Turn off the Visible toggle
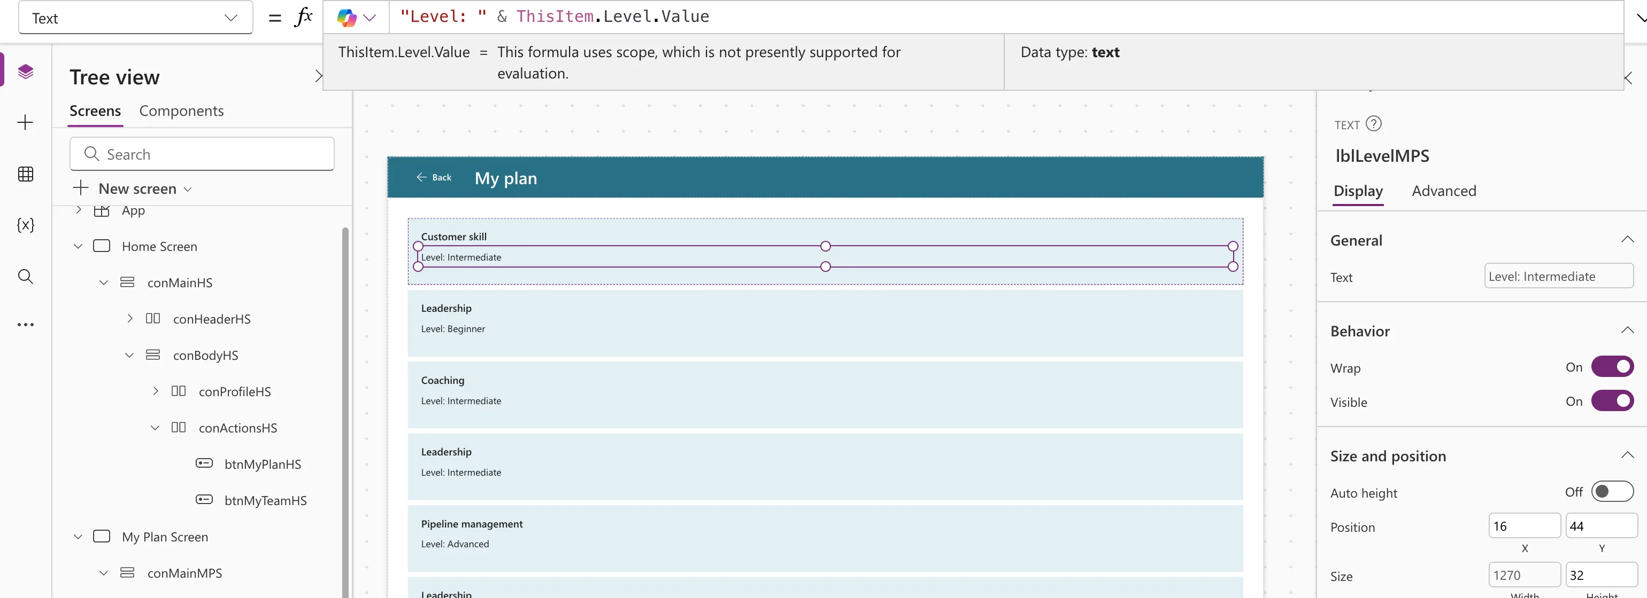Screen dimensions: 1647x598 click(x=1612, y=401)
